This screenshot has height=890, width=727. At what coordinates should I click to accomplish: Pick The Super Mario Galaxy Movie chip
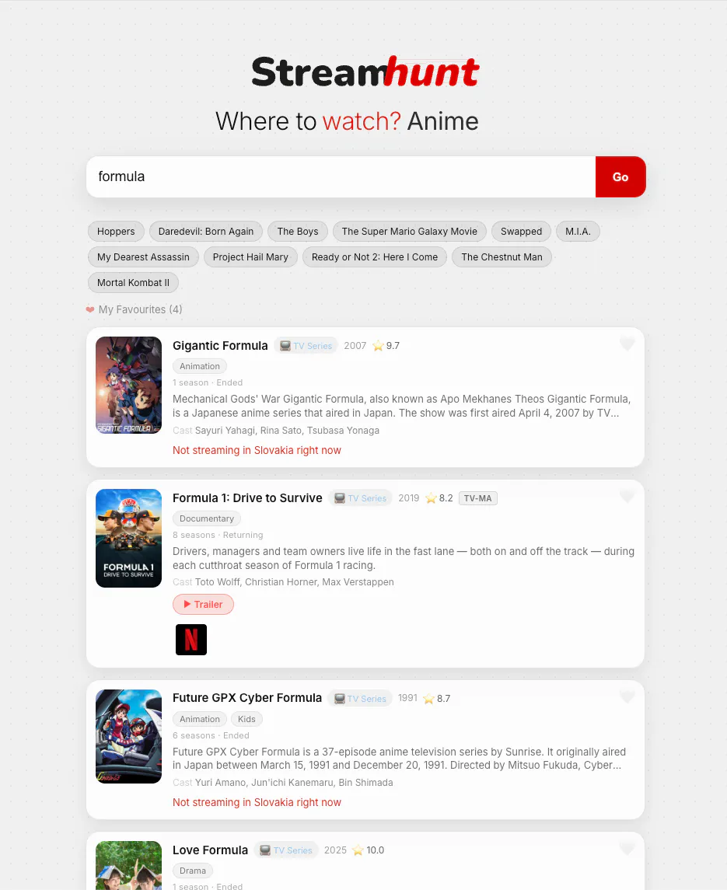point(410,232)
